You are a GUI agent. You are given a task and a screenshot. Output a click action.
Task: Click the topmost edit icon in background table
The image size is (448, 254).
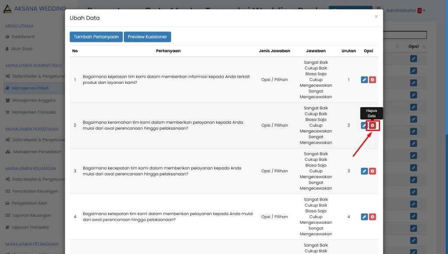click(413, 59)
